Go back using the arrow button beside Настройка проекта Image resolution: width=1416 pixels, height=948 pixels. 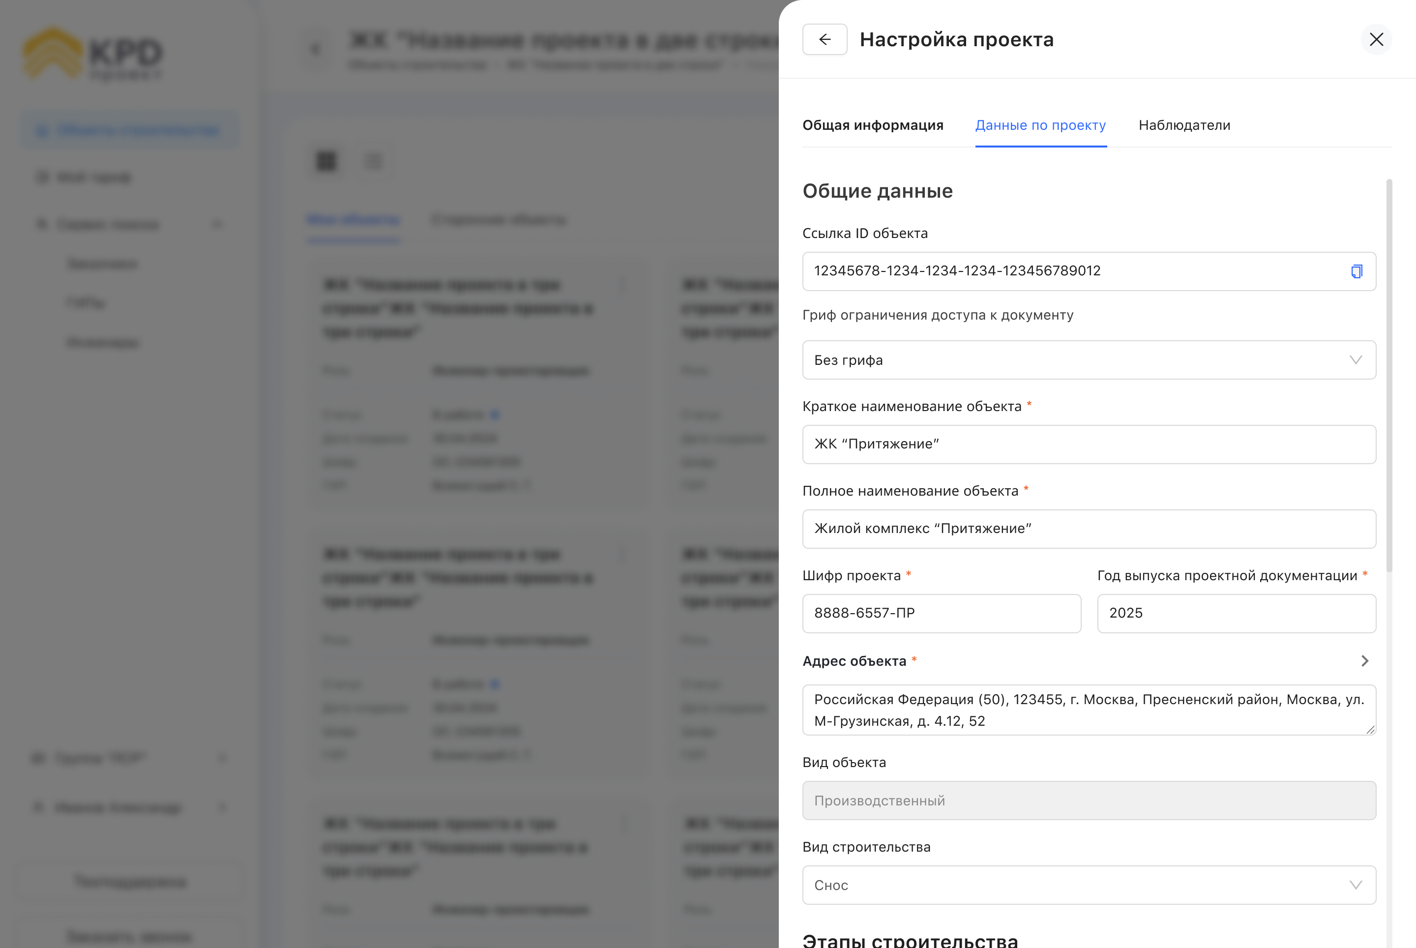coord(824,39)
